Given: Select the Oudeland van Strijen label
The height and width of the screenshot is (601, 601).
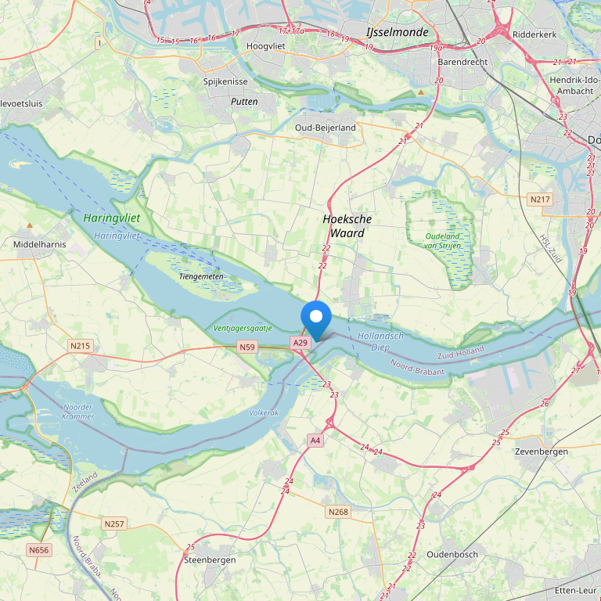Looking at the screenshot, I should click(x=442, y=241).
